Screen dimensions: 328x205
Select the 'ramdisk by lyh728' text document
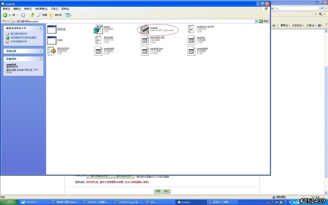191,29
